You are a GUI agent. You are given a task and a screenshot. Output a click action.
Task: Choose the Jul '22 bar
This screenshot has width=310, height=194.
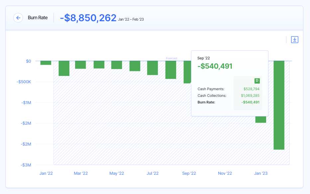(153, 68)
